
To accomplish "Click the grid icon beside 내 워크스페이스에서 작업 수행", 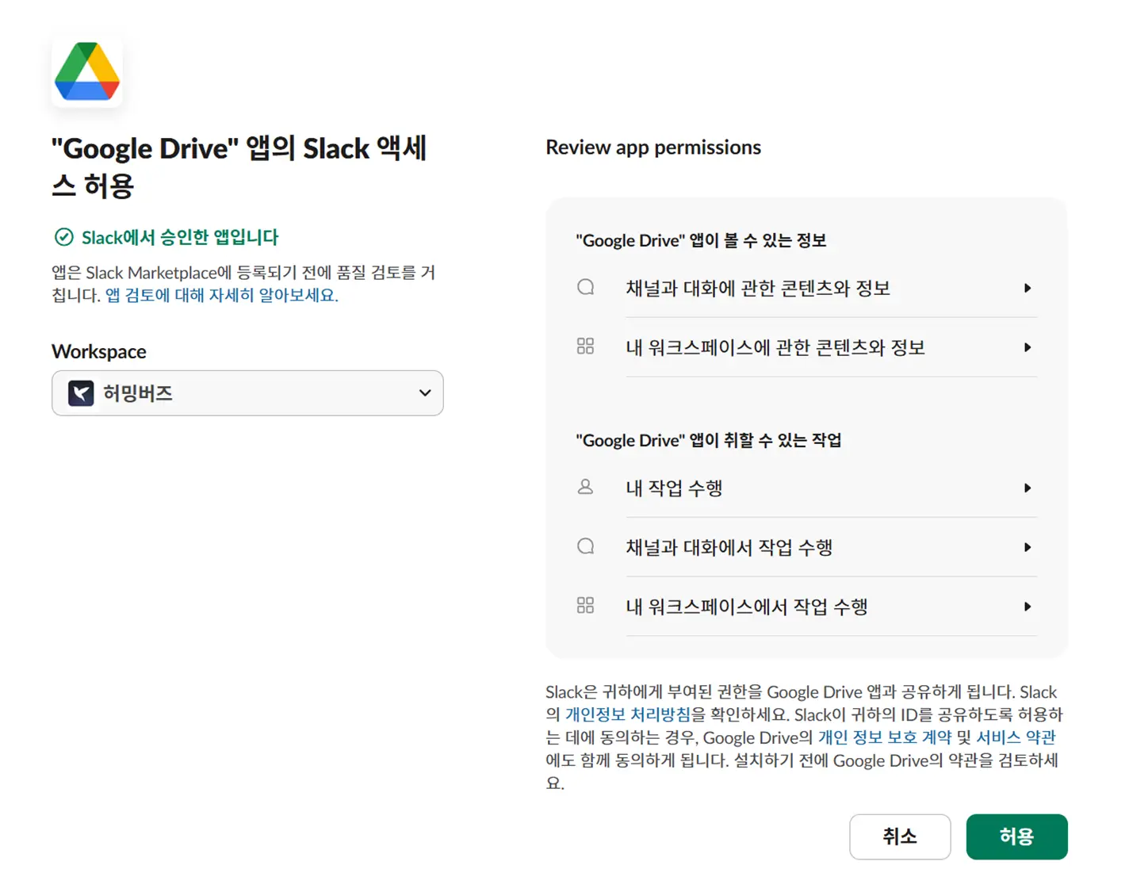I will [x=585, y=606].
